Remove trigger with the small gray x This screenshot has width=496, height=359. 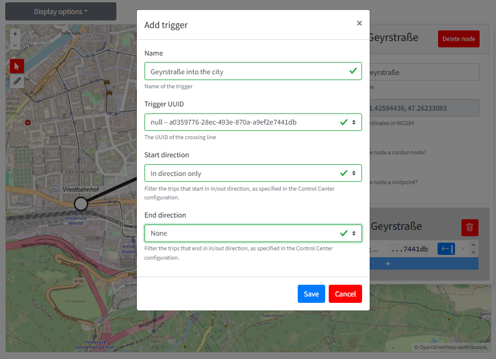click(x=463, y=249)
